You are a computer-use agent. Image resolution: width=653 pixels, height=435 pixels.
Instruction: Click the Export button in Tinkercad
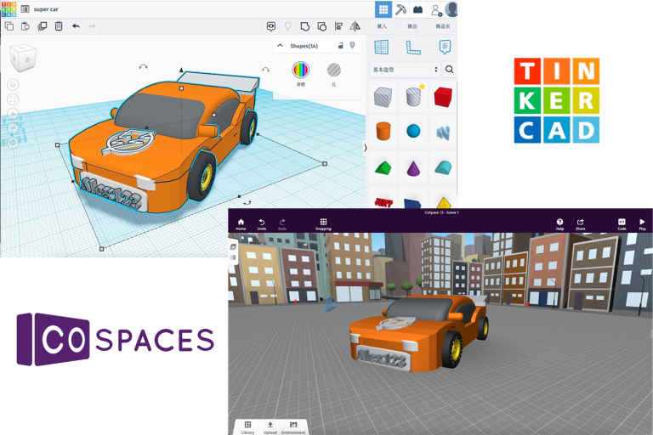point(412,26)
